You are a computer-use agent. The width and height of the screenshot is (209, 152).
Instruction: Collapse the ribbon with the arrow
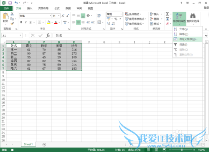[206, 29]
